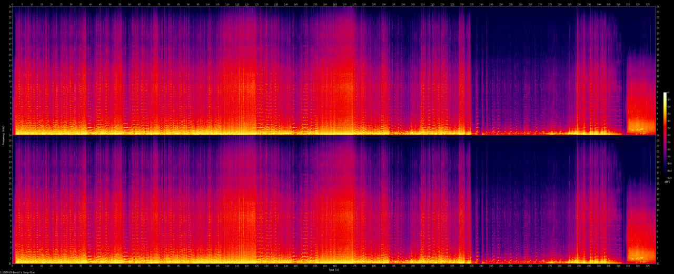The width and height of the screenshot is (674, 274).
Task: Click the "Frequency (kHz)" vertical axis label
Action: (3, 136)
